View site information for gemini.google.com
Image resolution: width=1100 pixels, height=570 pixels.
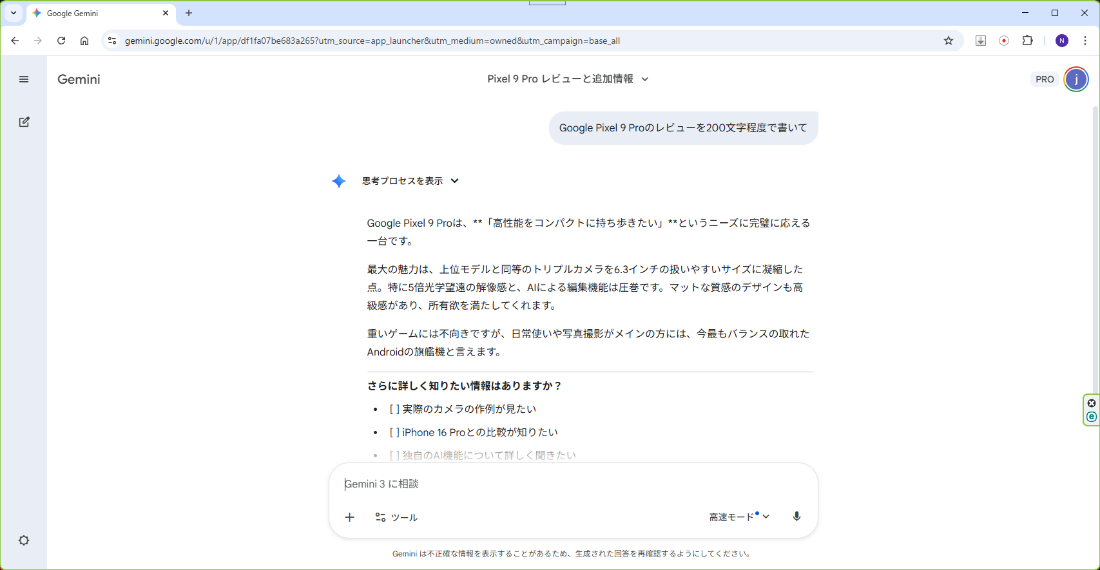coord(112,41)
